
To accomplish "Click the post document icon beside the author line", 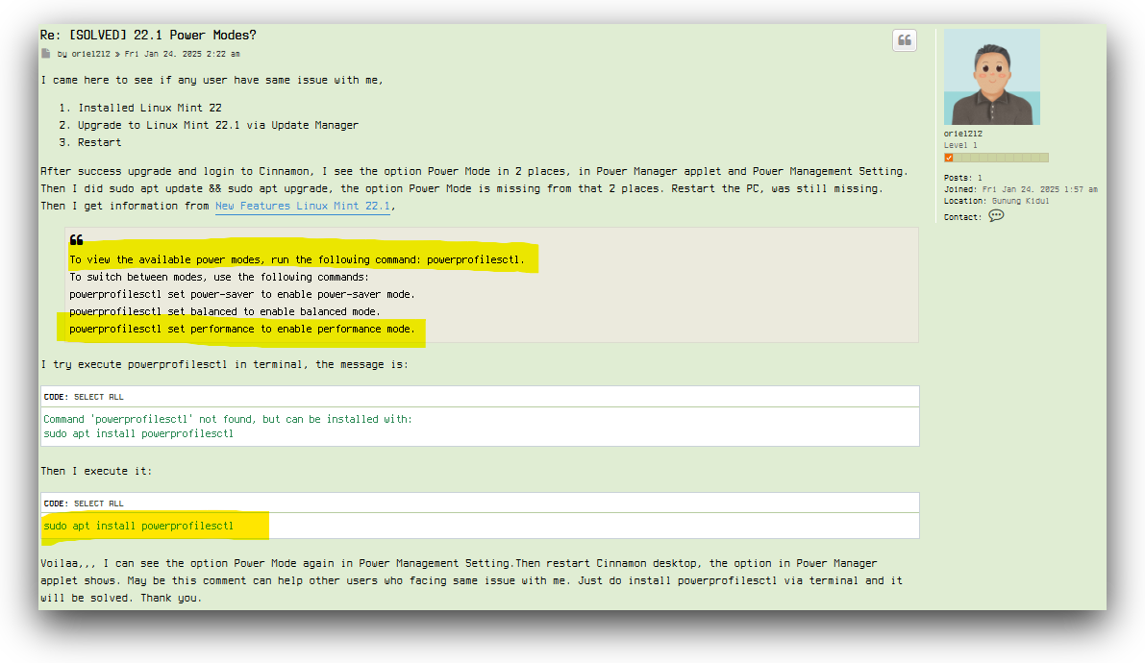I will 46,53.
